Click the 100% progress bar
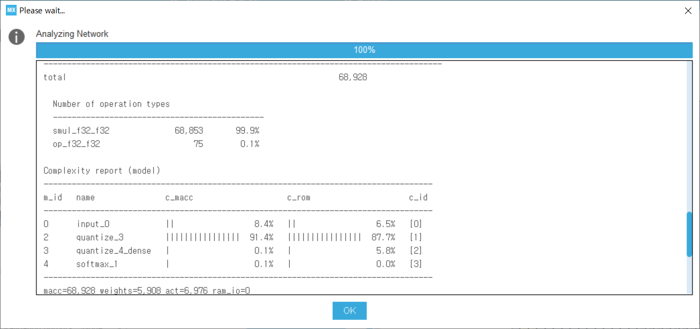Screen dimensions: 700x329 364,50
